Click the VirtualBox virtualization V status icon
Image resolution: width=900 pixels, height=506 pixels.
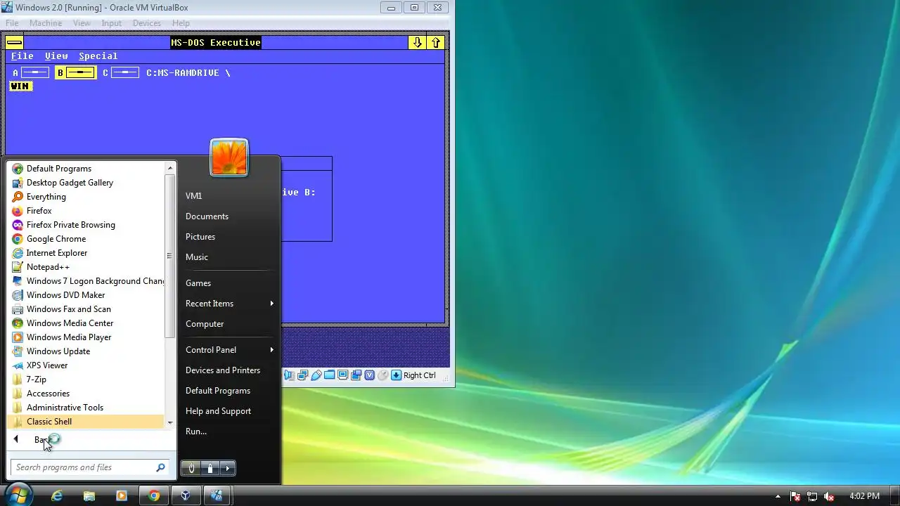369,375
